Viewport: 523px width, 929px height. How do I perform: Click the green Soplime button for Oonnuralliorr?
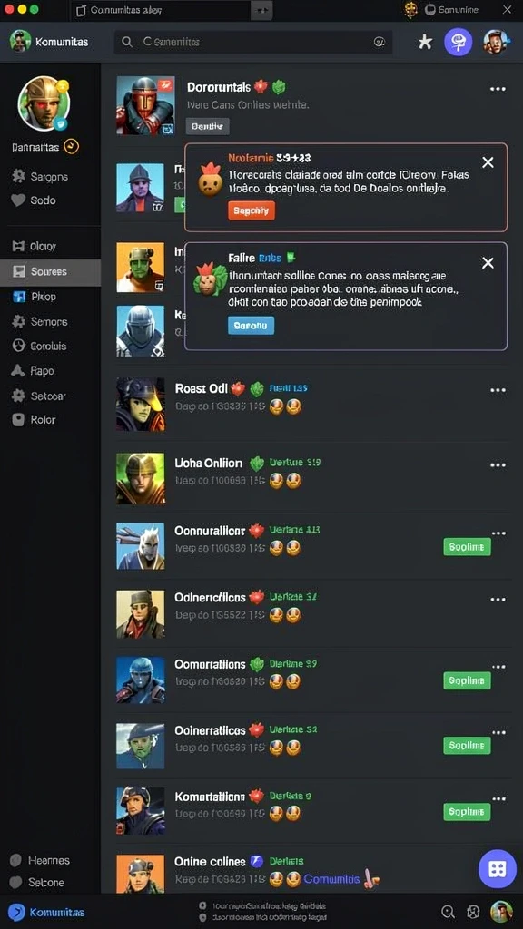(x=467, y=547)
